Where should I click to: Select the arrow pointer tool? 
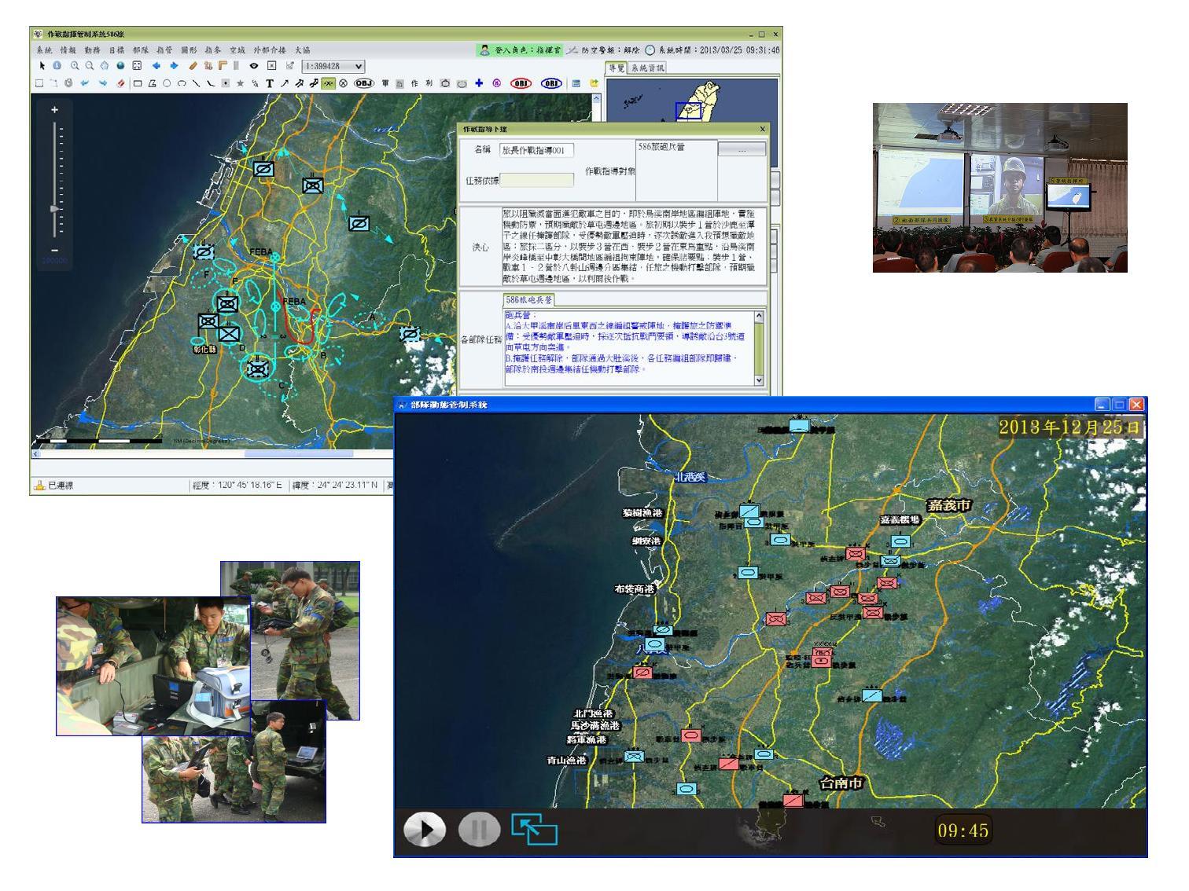click(x=42, y=66)
